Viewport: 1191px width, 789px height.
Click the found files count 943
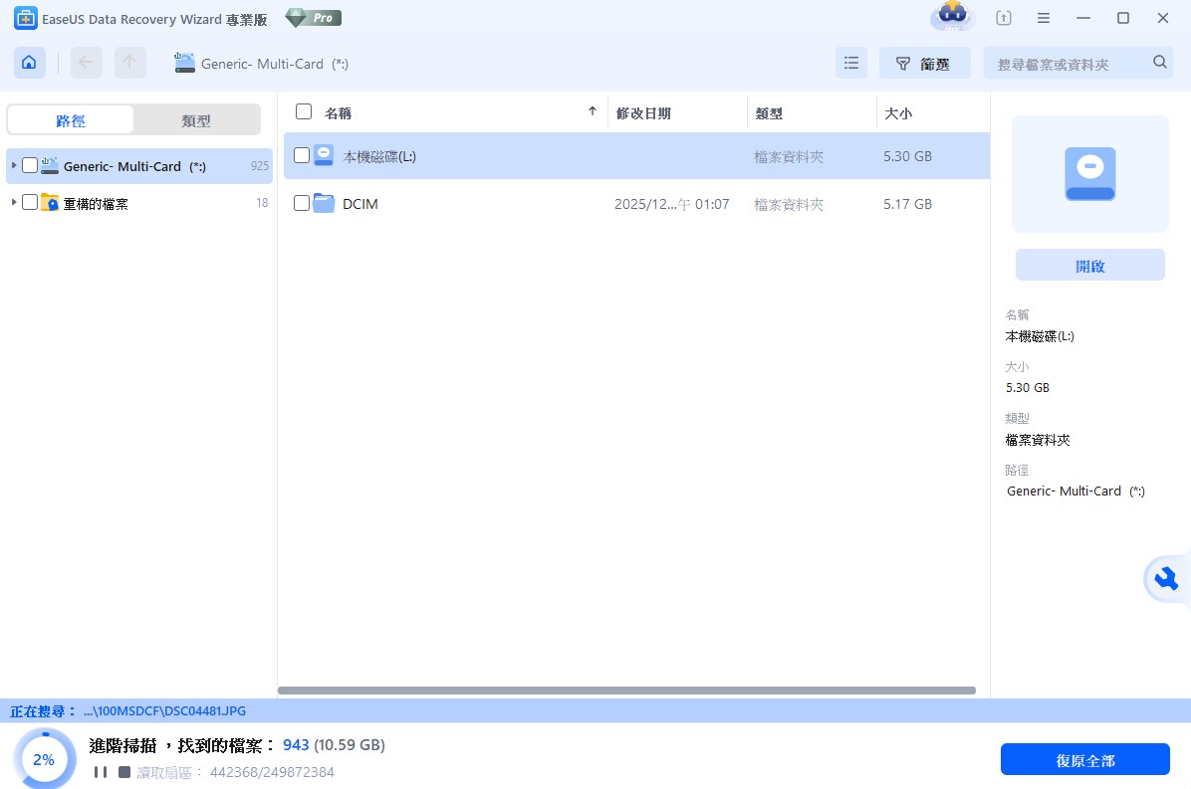(x=296, y=745)
